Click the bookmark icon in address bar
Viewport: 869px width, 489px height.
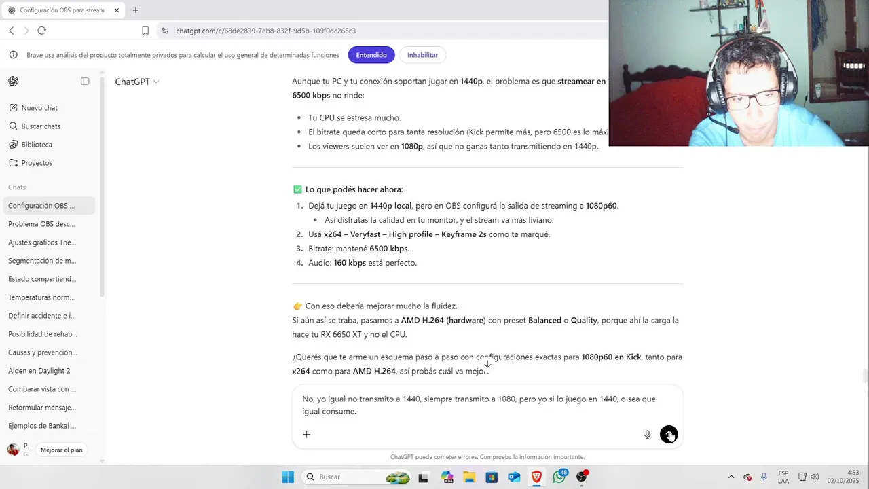pos(145,31)
